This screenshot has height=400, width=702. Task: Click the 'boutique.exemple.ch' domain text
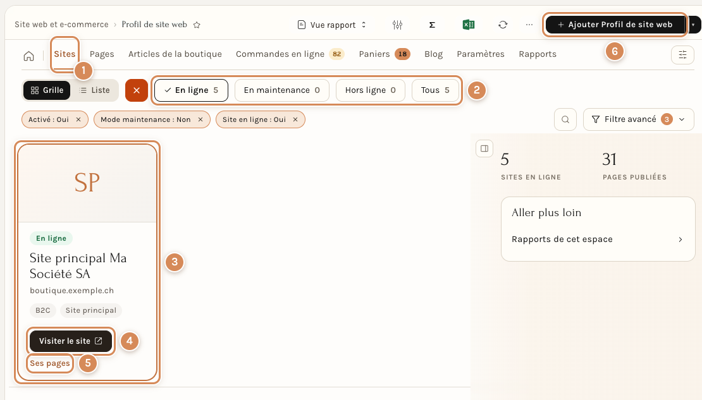tap(71, 291)
